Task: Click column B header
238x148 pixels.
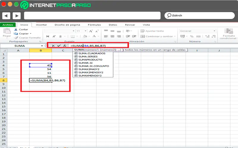Action: tap(40, 50)
